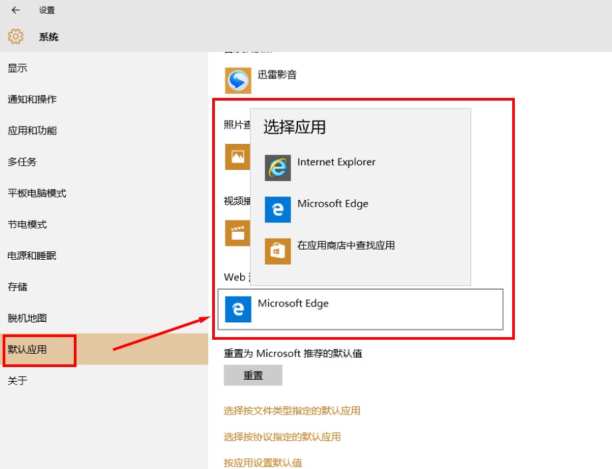
Task: Choose Microsoft Edge icon in 选择应用 popup
Action: tap(278, 209)
